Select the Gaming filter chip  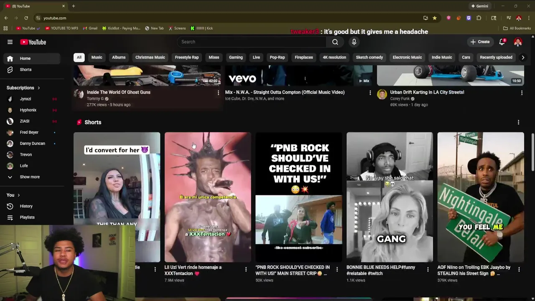pyautogui.click(x=236, y=57)
